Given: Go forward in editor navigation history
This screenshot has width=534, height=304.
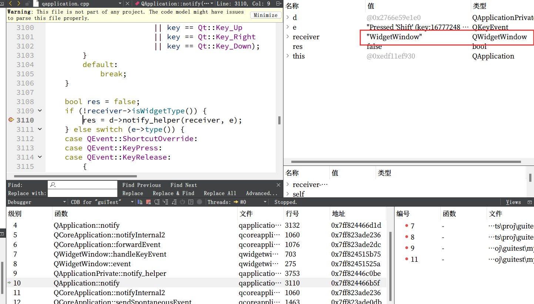Looking at the screenshot, I should pos(19,3).
